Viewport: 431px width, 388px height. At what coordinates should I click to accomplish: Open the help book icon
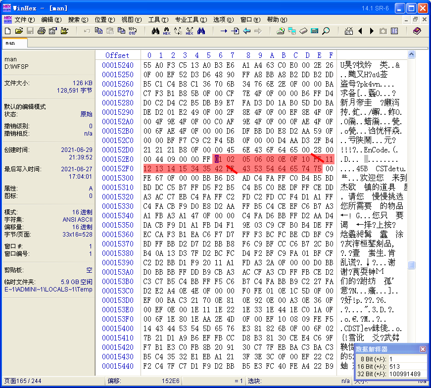(x=417, y=31)
